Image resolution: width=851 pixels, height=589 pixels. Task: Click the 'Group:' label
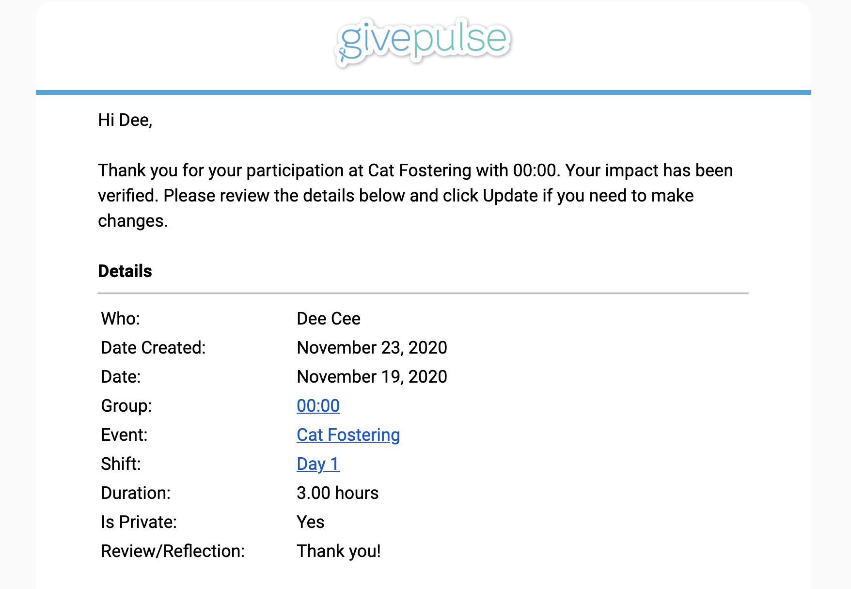click(126, 406)
